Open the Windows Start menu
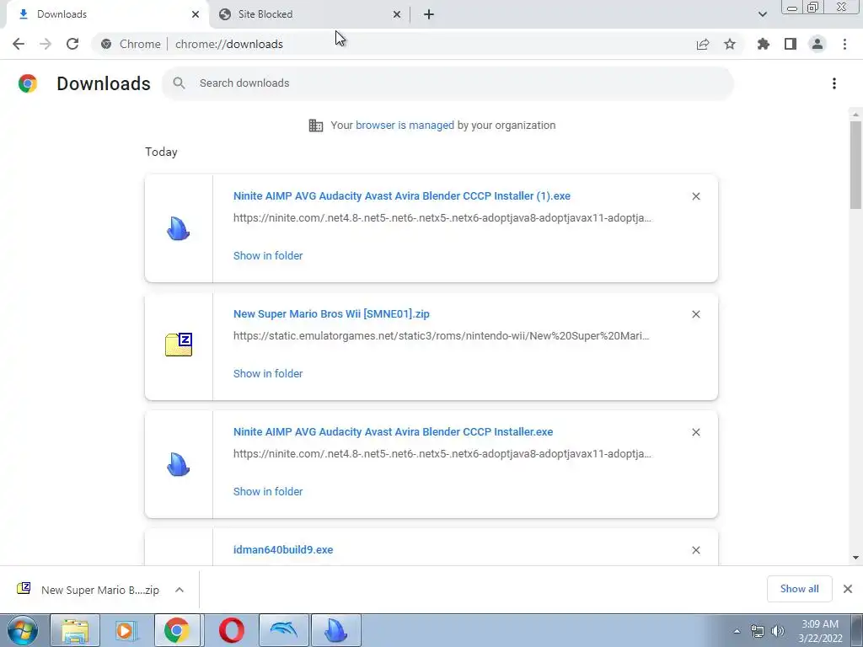The height and width of the screenshot is (647, 863). [x=23, y=630]
